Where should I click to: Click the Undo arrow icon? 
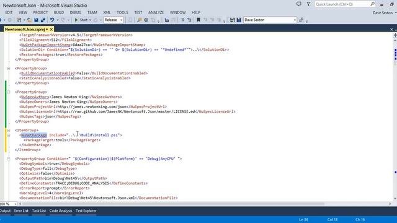(x=52, y=20)
